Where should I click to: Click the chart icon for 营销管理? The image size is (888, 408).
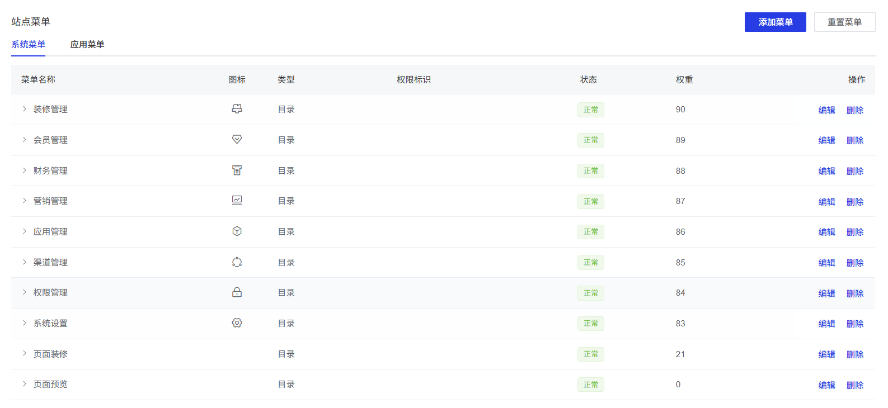(x=237, y=201)
